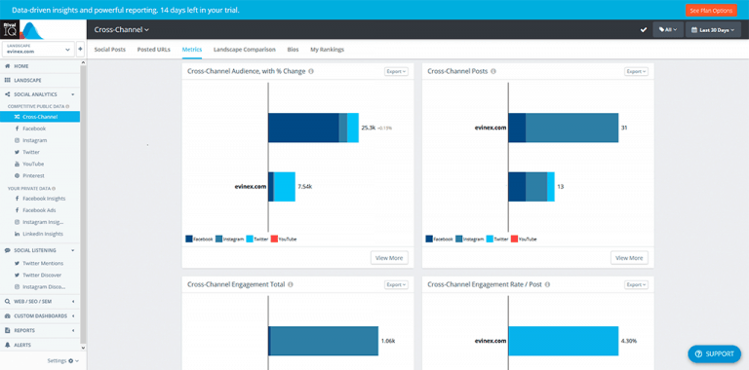Click the Twitter bird icon in sidebar
Viewport: 749px width, 370px height.
click(17, 152)
